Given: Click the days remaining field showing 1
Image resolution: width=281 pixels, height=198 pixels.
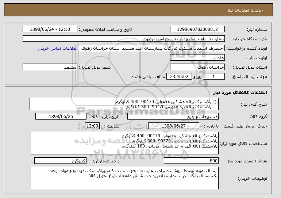Looking at the screenshot, I should pyautogui.click(x=213, y=77).
